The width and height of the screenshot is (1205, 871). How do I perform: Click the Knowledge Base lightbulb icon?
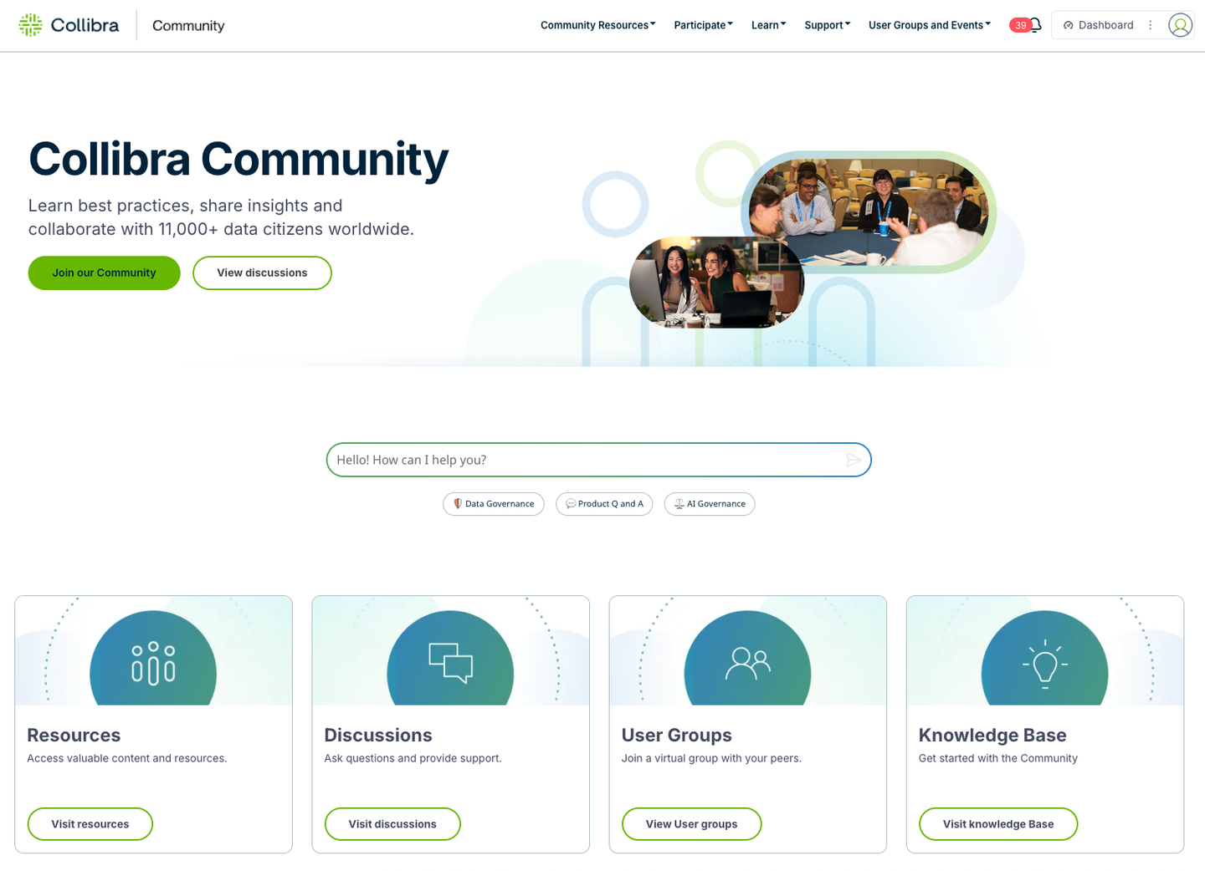[1044, 664]
